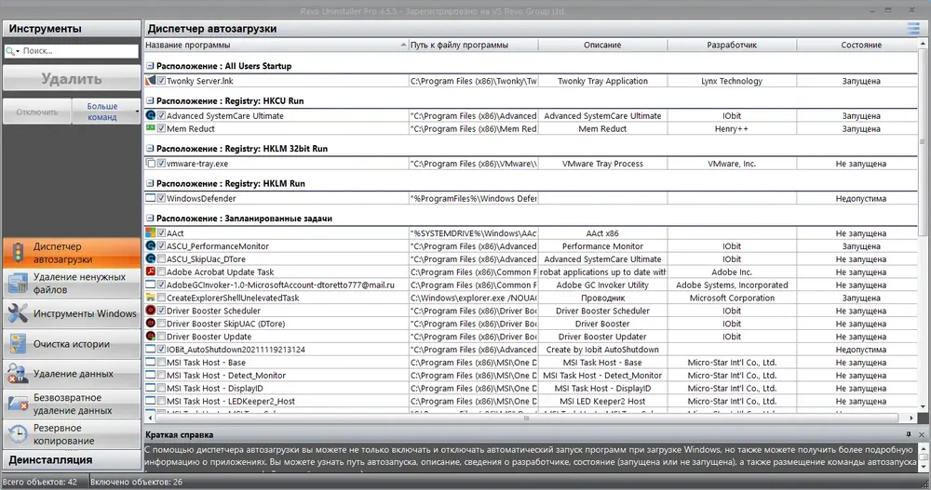
Task: Click the History Cleaner sidebar icon
Action: tap(18, 343)
